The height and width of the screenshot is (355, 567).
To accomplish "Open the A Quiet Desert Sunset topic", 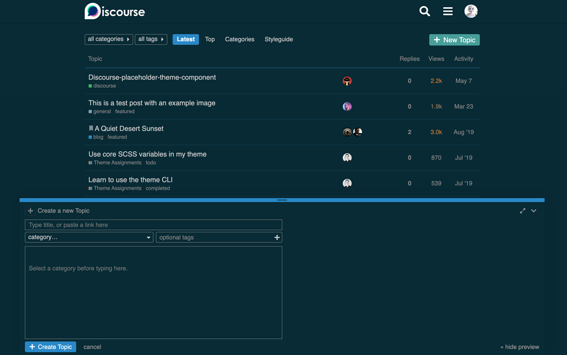I will [129, 129].
